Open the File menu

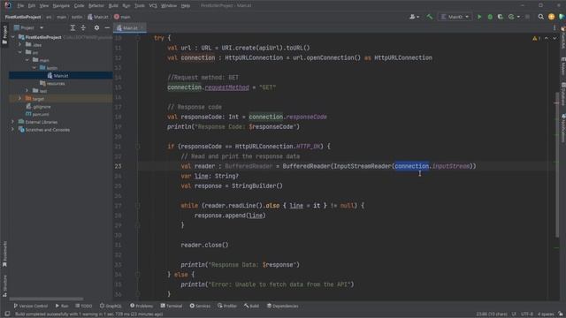click(20, 6)
